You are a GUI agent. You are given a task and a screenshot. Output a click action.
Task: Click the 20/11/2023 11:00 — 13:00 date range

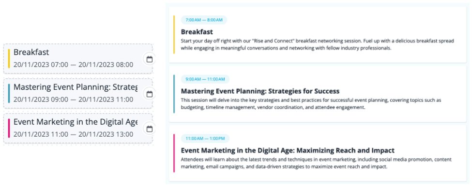pos(73,134)
